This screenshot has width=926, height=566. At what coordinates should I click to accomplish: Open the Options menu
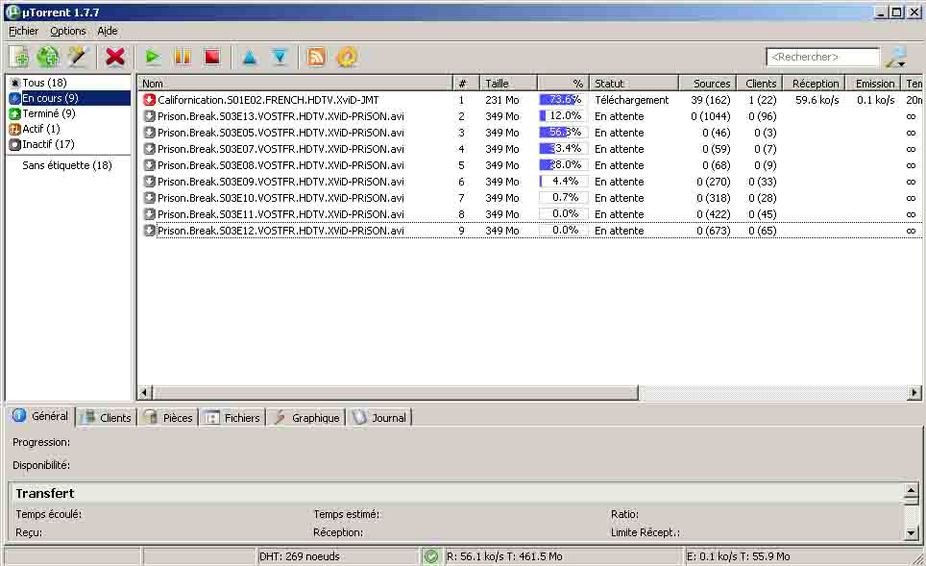coord(68,31)
